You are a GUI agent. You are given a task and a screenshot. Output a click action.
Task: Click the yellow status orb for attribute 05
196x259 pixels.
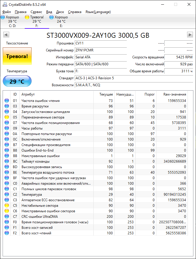(7, 117)
